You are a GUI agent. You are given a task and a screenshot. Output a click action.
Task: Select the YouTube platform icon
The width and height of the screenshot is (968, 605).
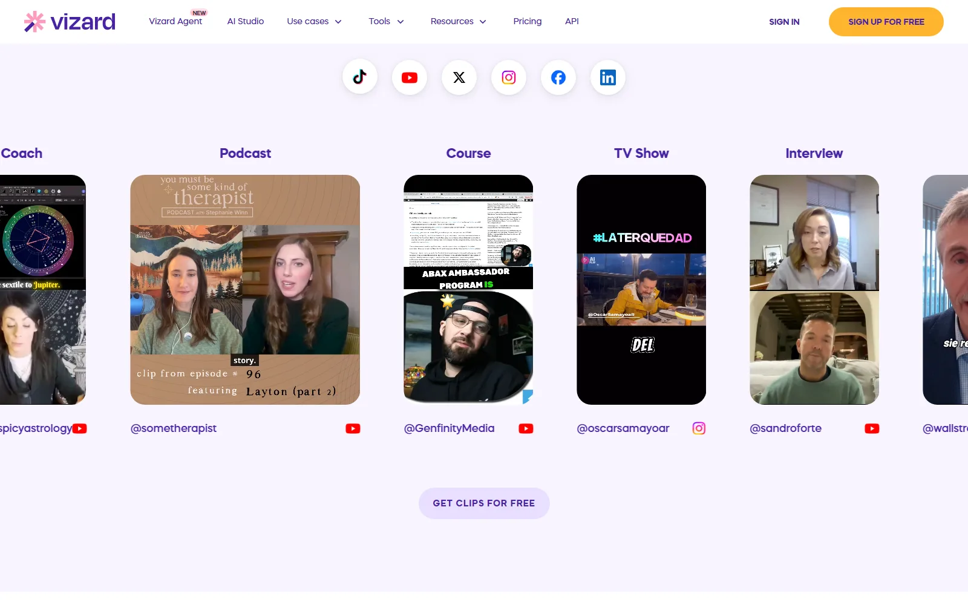point(410,77)
